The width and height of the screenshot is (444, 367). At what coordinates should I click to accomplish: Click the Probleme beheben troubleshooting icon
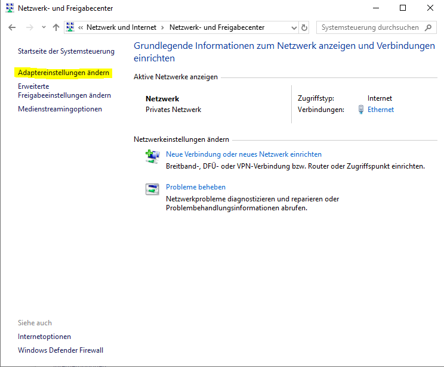[153, 189]
